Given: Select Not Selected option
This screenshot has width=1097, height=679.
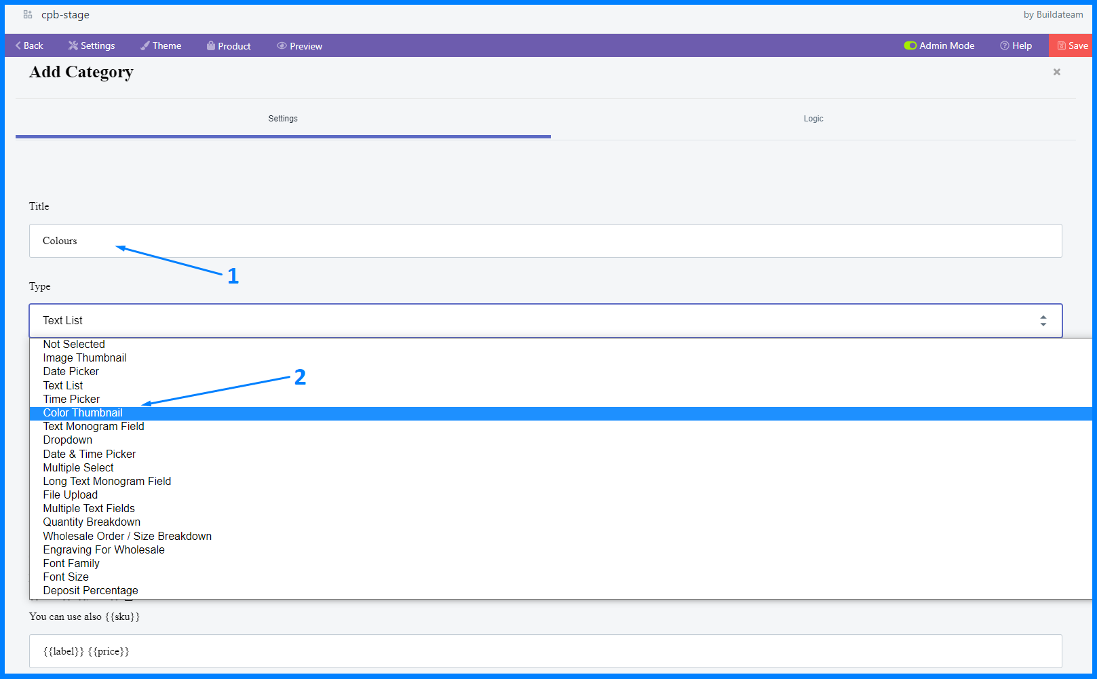Looking at the screenshot, I should (x=560, y=345).
